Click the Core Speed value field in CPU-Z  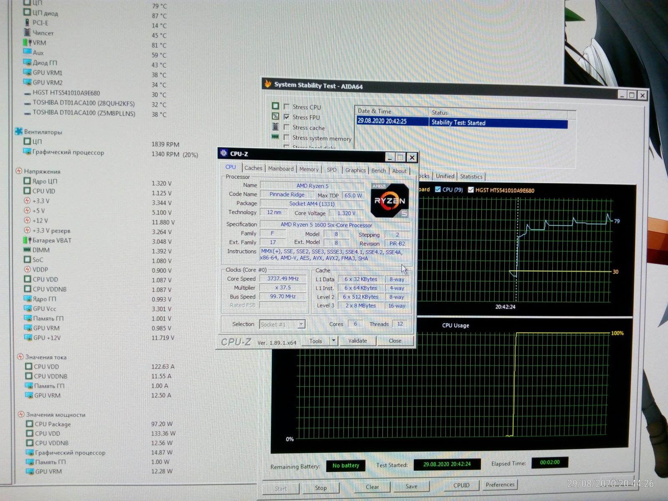[x=283, y=278]
